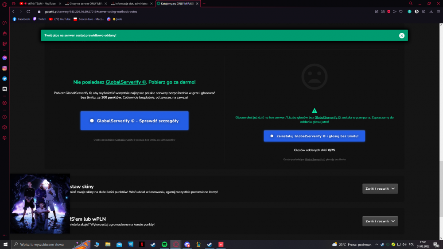Expand the 'staw skiny' section with Zwiń / rozwiń
The height and width of the screenshot is (249, 443).
[x=380, y=189]
